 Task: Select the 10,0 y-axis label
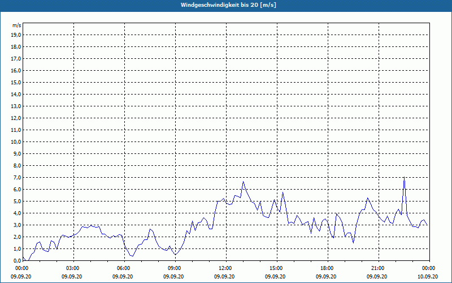pos(16,142)
